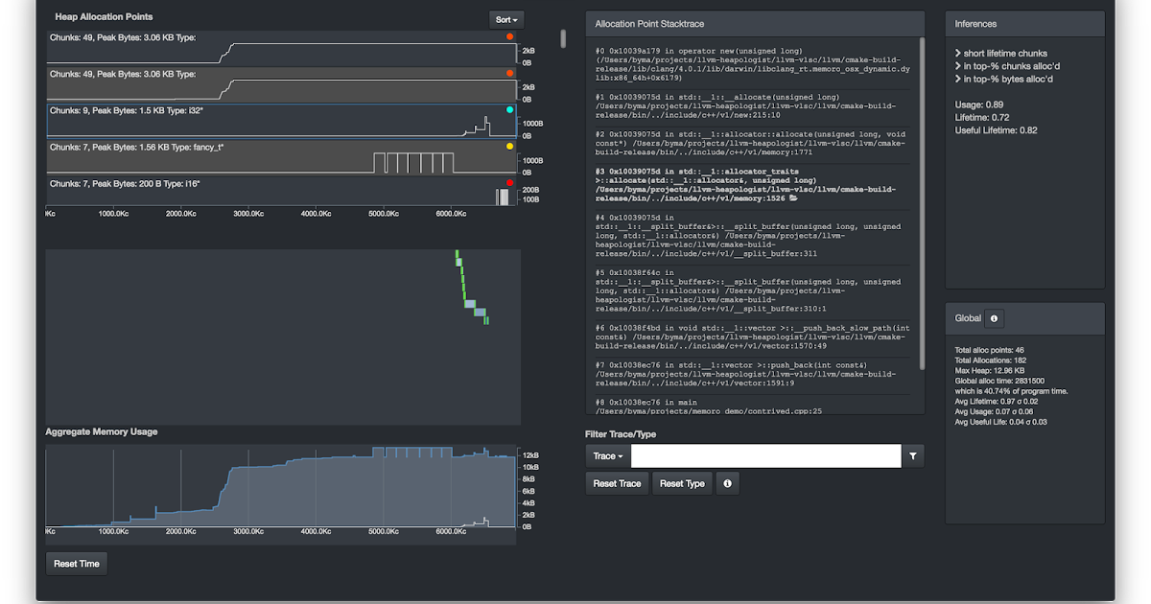The height and width of the screenshot is (604, 1151).
Task: Click the Reset Time button
Action: [77, 564]
